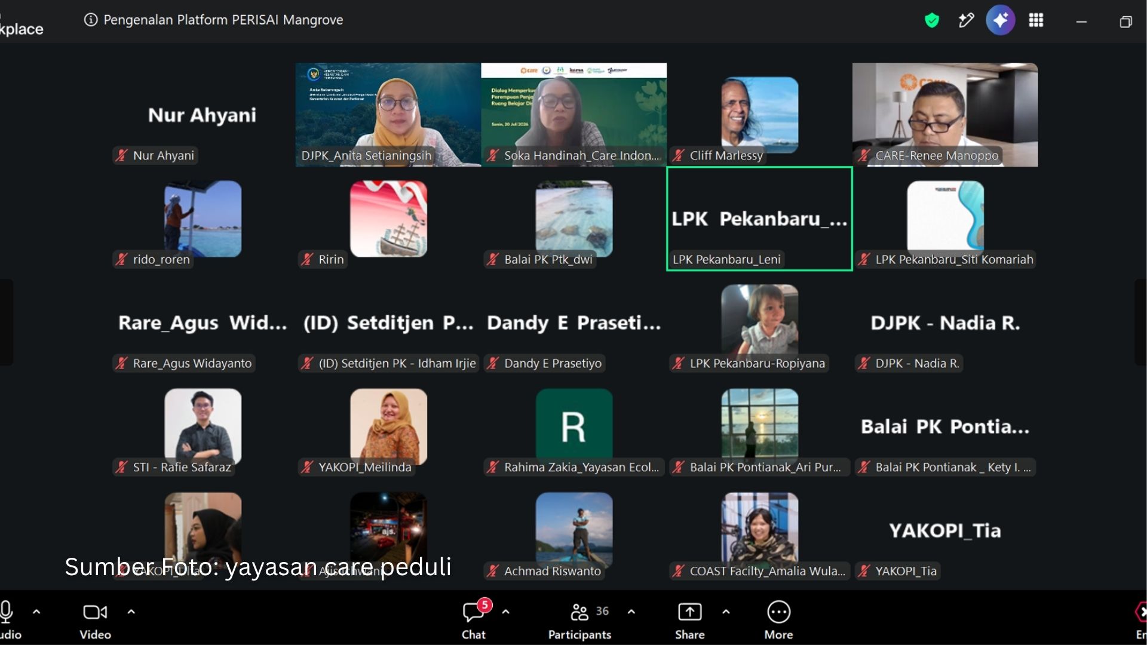1147x645 pixels.
Task: Click the meeting title Pengenalan Platform PERISAI Mangrove
Action: click(223, 20)
